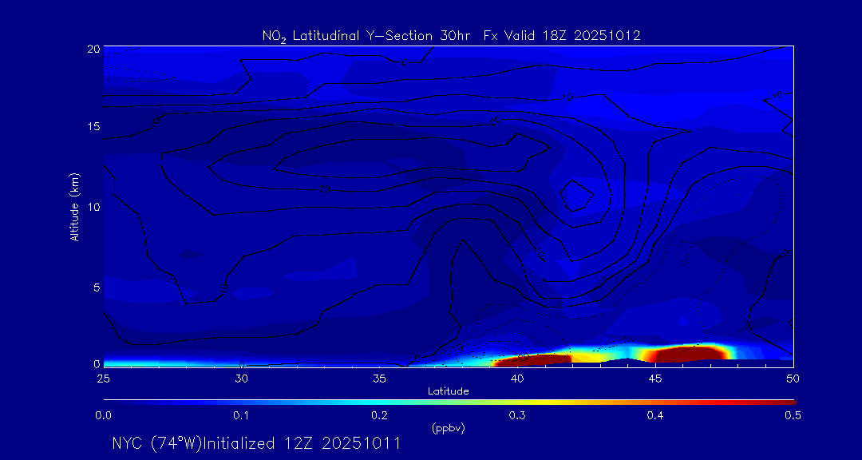Click the colorbar value label 0.1
The image size is (862, 460).
241,416
